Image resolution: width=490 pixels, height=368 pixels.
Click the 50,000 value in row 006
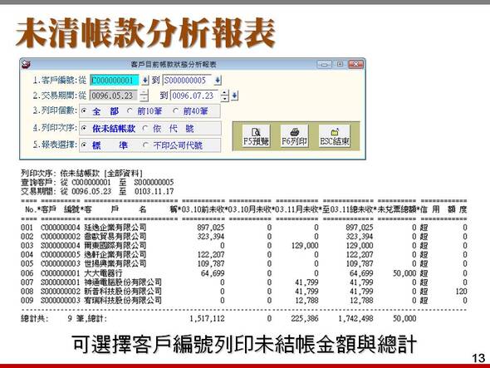404,273
